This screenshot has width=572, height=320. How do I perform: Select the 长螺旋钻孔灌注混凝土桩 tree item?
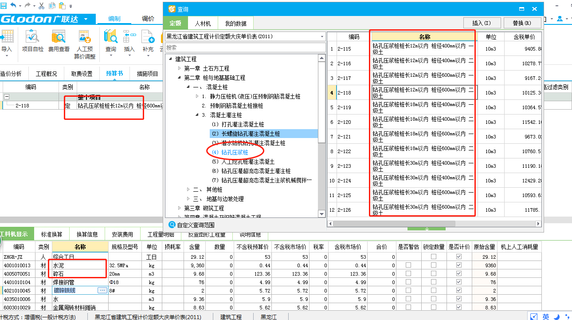click(246, 134)
